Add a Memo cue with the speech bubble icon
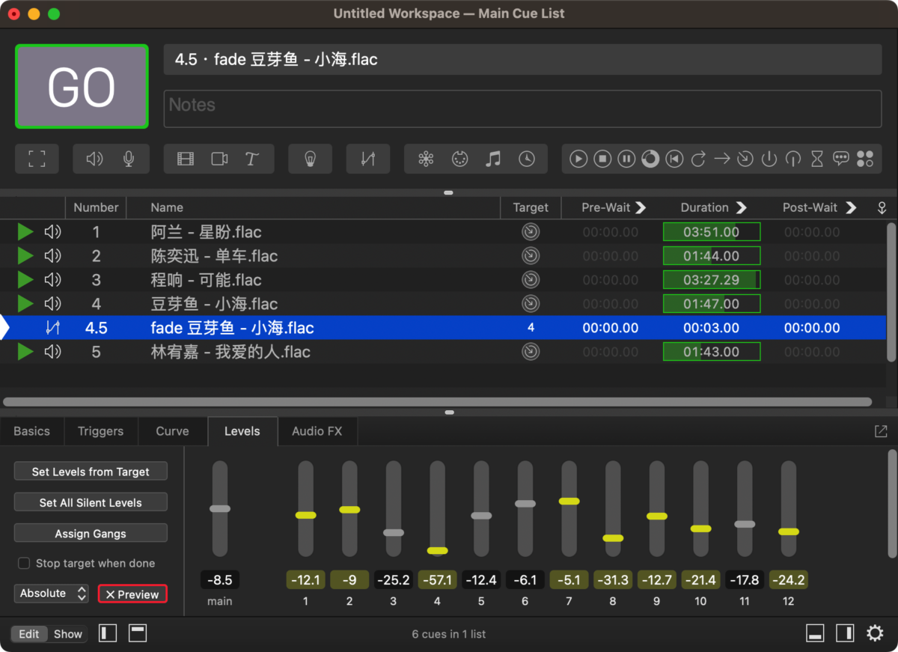The image size is (898, 652). (841, 159)
